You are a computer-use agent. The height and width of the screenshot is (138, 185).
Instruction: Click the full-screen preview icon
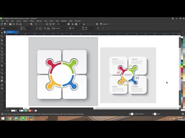[69, 24]
